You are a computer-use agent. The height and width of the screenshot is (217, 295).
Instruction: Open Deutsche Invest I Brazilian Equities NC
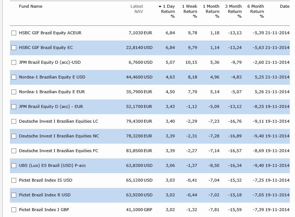pos(59,136)
